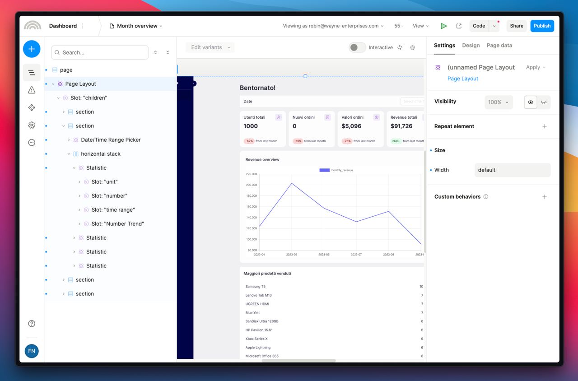Screen dimensions: 578x381
Task: Click the Valori ordini card icon
Action: [377, 117]
